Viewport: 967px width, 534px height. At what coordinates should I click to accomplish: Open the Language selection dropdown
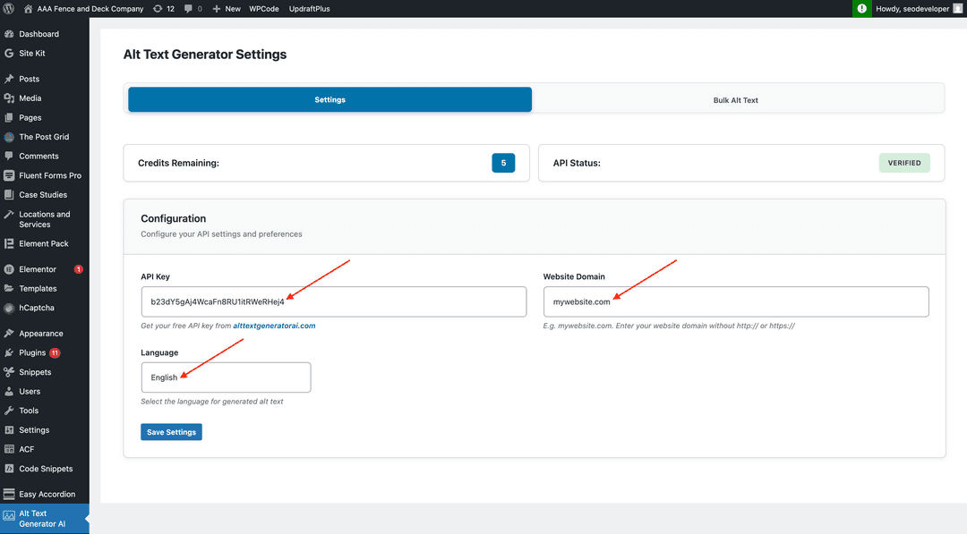(225, 377)
